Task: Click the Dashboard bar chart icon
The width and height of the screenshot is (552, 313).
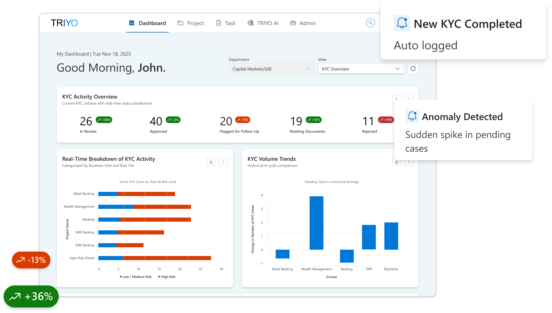Action: click(x=132, y=23)
